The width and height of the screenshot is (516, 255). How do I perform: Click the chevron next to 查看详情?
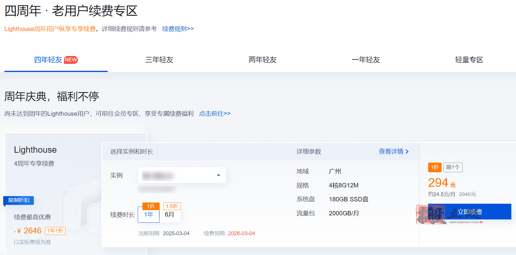pos(407,152)
